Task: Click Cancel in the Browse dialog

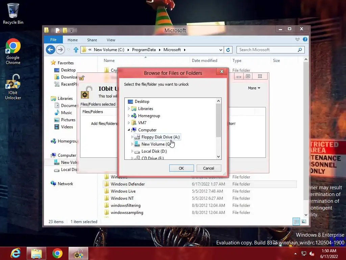Action: pyautogui.click(x=208, y=168)
